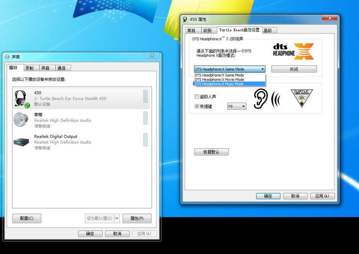Click the 配置(C) button
This screenshot has width=359, height=254.
point(27,218)
